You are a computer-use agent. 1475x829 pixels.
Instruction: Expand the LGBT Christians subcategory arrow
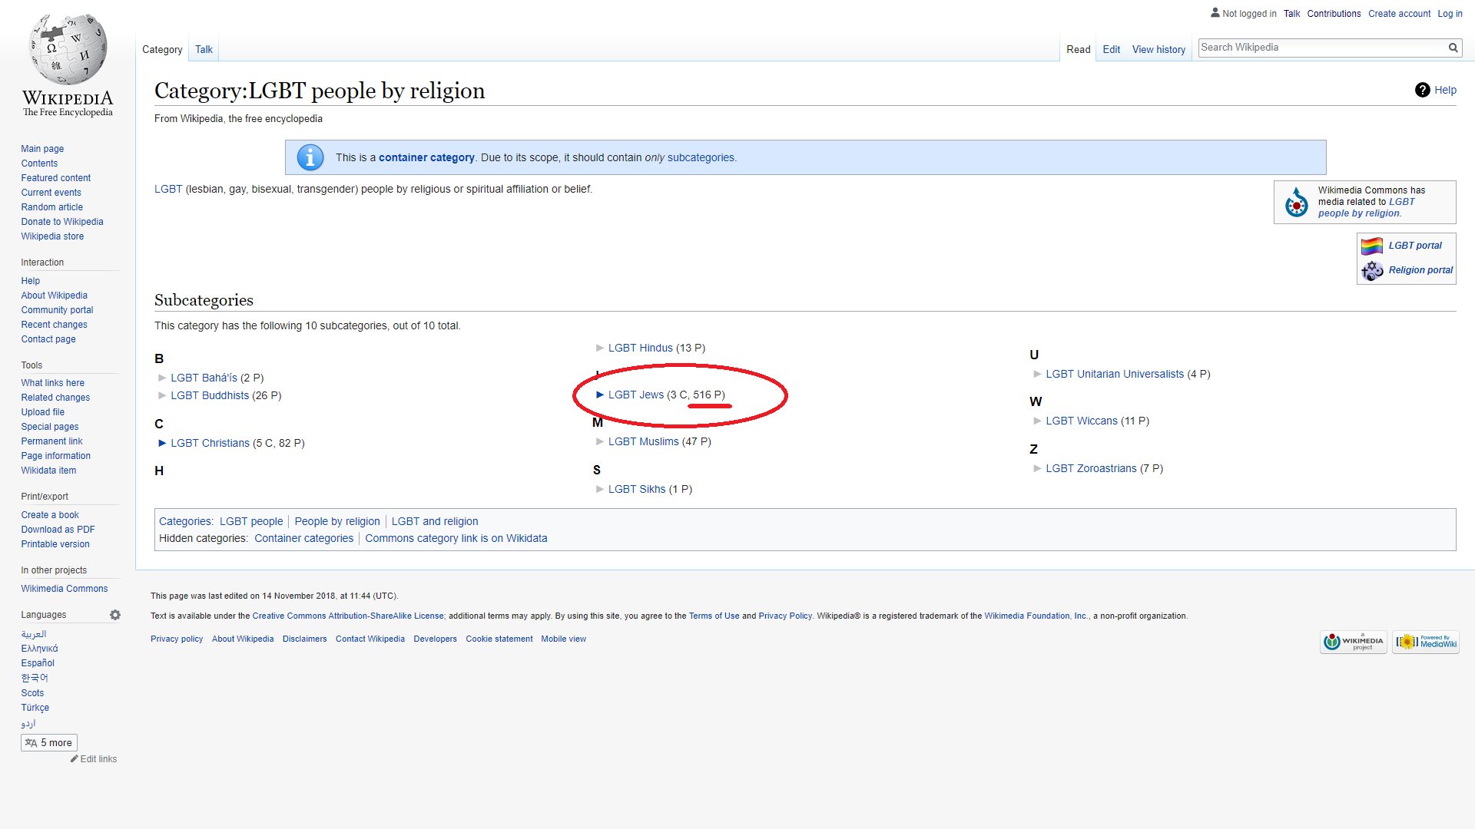162,443
